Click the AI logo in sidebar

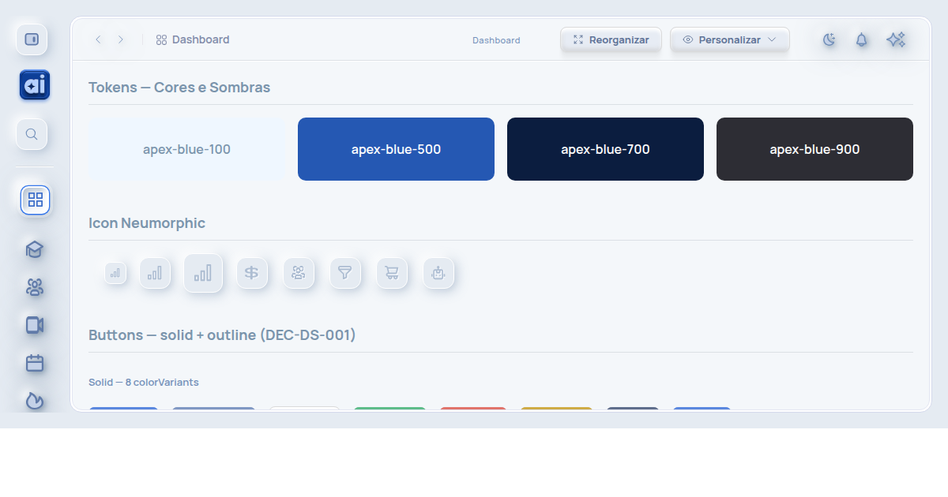pyautogui.click(x=35, y=85)
